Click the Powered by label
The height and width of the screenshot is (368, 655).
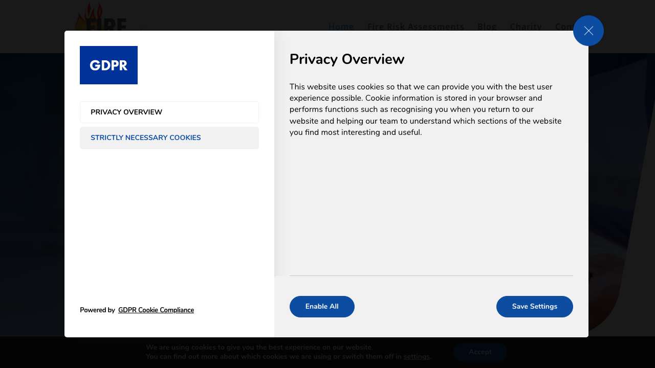tap(97, 310)
